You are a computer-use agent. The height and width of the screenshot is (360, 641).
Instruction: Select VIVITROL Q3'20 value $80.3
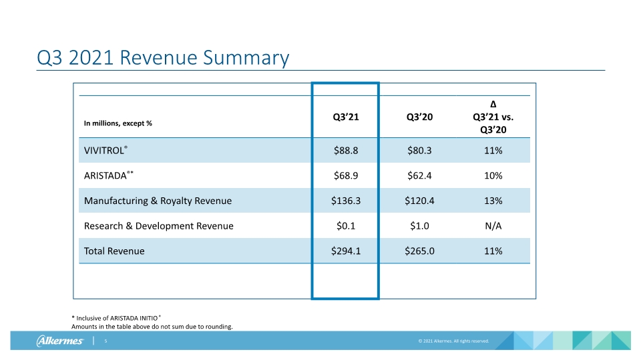click(x=419, y=151)
